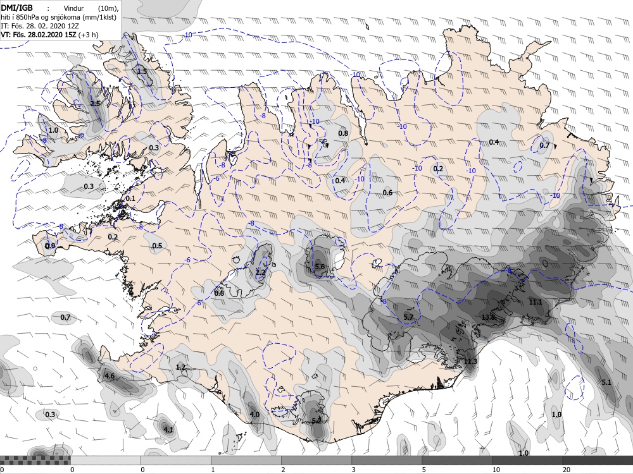
Task: Select the 'Vindur (10m)' header text
Action: point(91,8)
